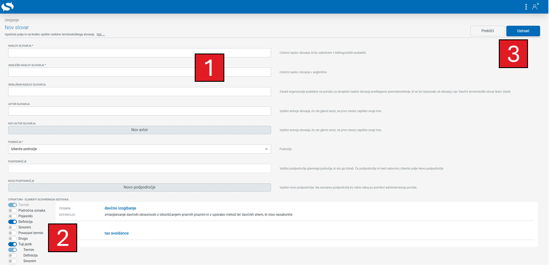Image resolution: width=549 pixels, height=265 pixels.
Task: Toggle the Sinonim switch under Tuji jezik
Action: coord(12,261)
